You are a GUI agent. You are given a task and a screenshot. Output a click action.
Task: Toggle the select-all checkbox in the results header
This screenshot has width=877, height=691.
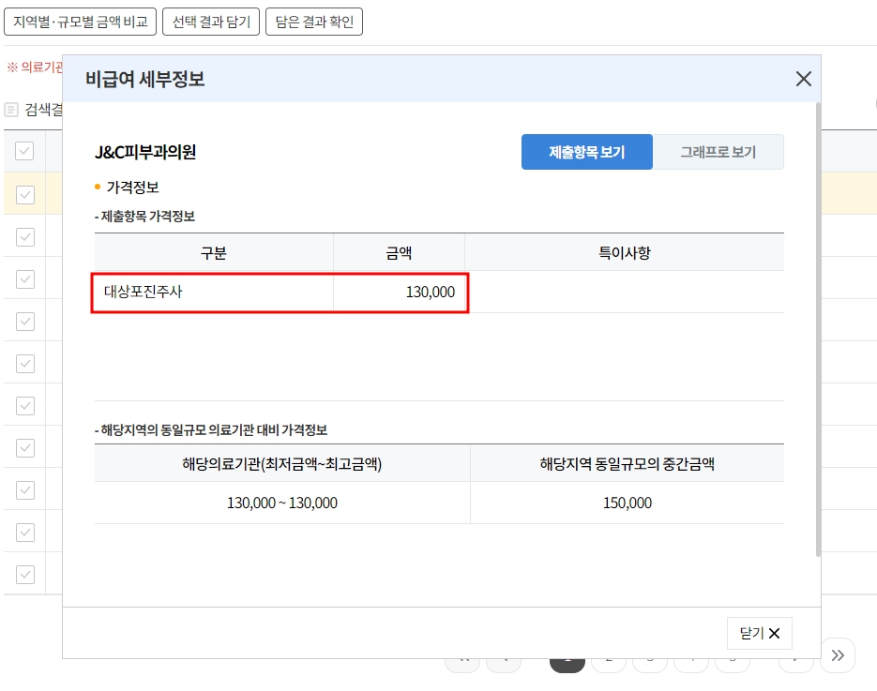tap(24, 150)
